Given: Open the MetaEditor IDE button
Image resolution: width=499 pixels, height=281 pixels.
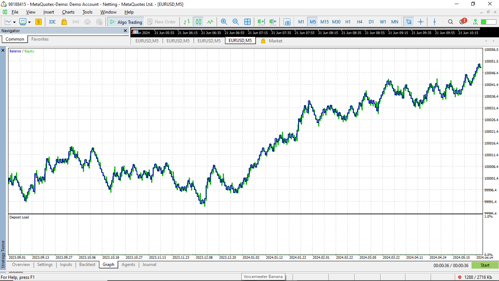Looking at the screenshot, I should 52,22.
